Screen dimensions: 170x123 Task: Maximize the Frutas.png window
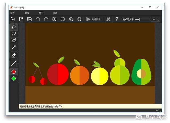150,7
